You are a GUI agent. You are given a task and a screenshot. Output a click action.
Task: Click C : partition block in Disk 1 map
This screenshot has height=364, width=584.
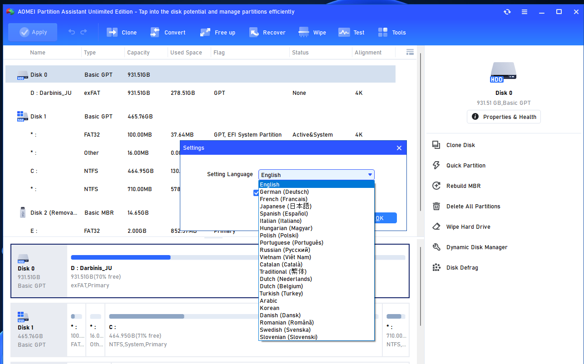click(x=182, y=330)
